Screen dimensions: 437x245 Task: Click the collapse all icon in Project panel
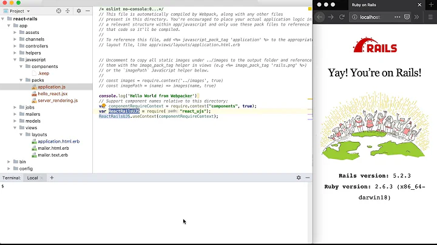[68, 11]
